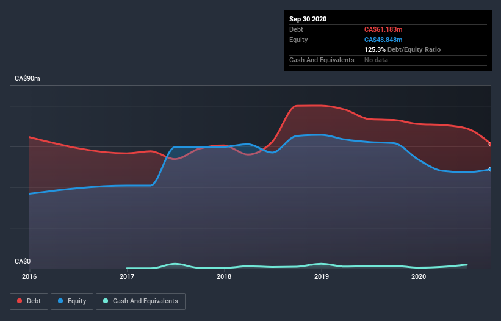Toggle the Cash And Equivalents legend series
Screen dimensions: 501x321
click(x=140, y=301)
